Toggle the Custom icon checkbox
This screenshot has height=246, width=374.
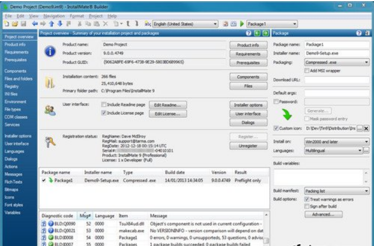[276, 128]
